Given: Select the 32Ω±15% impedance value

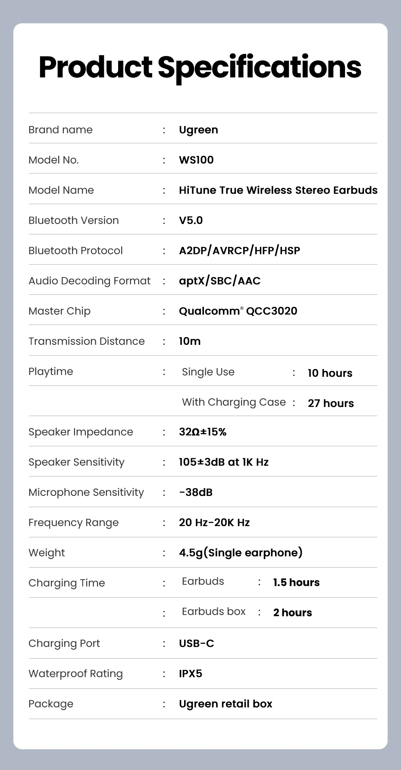Looking at the screenshot, I should (203, 432).
